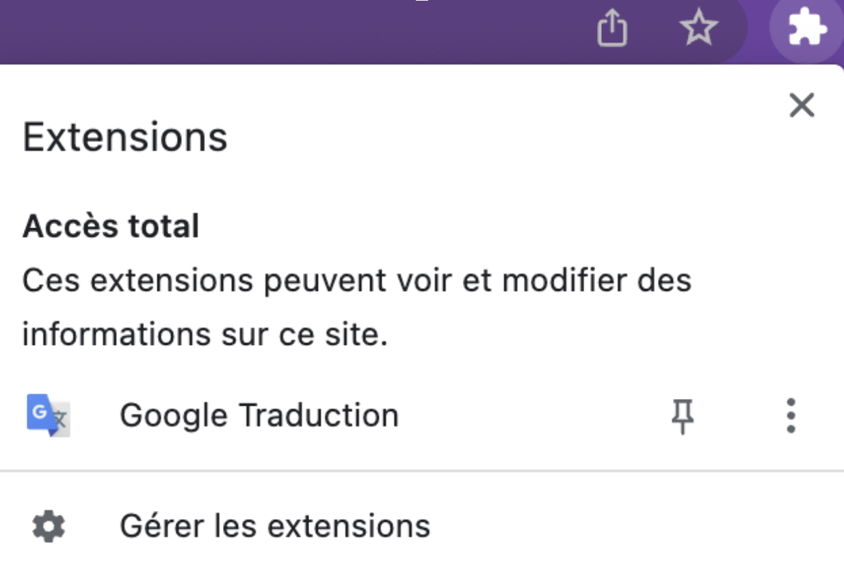Toggle the Extensions puzzle piece button
The height and width of the screenshot is (567, 844).
[x=806, y=29]
